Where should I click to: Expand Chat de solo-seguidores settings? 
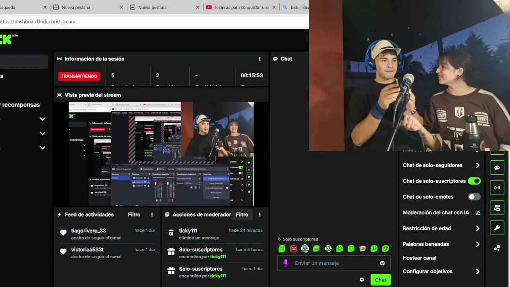point(478,165)
